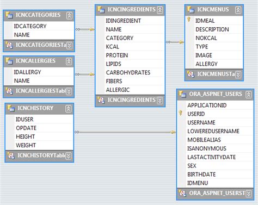
Task: Click the ICNCALLERGIESTableAdapter icon
Action: coord(9,91)
